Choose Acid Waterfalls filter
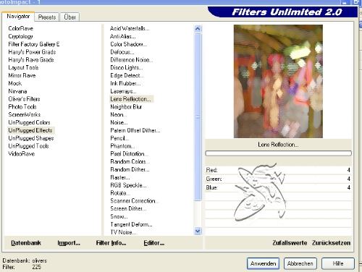 [x=130, y=28]
